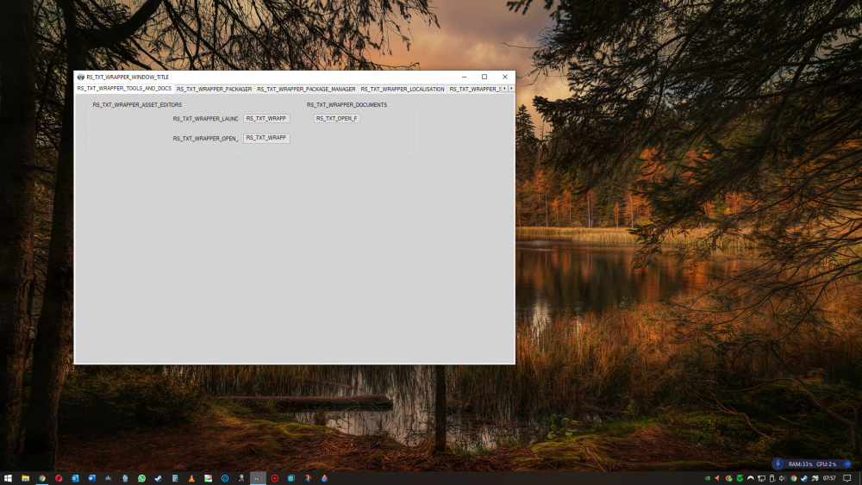Switch to RS_TXT_WRAPPER_PACKAGE_MANAGER tab
The image size is (862, 485).
(306, 89)
